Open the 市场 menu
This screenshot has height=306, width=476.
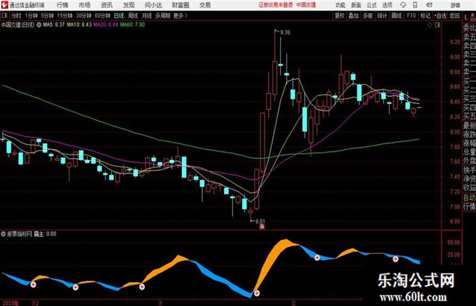click(x=85, y=5)
